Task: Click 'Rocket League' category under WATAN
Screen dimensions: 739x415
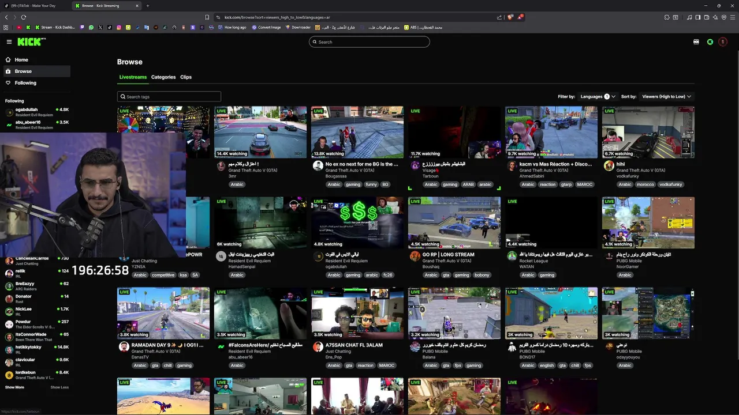Action: [x=533, y=261]
